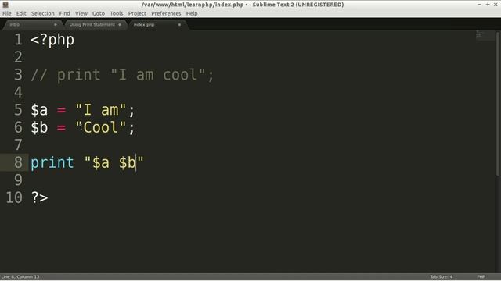Open the Preferences menu
Viewport: 501px width, 281px height.
pos(166,13)
